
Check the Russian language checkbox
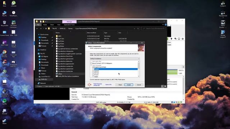click(93, 69)
